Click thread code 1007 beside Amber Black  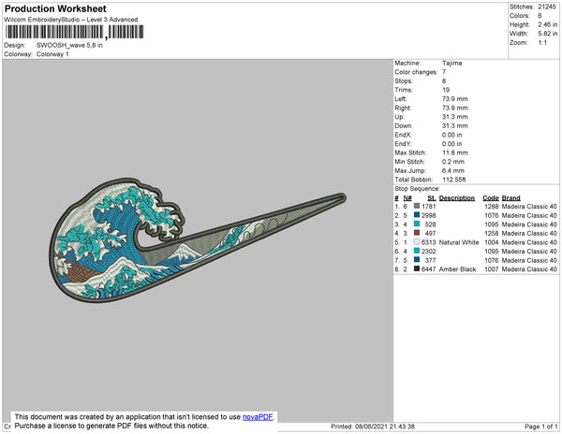[x=492, y=268]
